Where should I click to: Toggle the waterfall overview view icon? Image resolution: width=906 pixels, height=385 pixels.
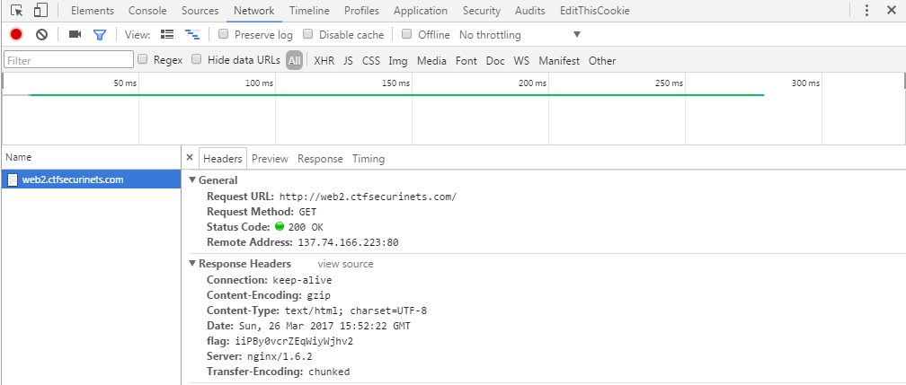(191, 35)
